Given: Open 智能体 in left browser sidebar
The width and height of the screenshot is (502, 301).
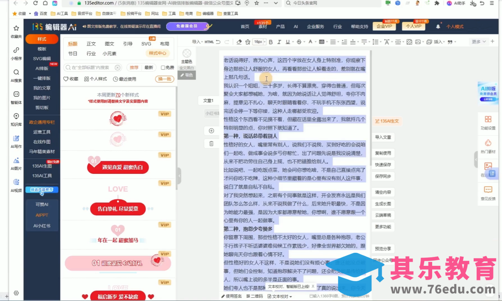Looking at the screenshot, I should [x=16, y=97].
